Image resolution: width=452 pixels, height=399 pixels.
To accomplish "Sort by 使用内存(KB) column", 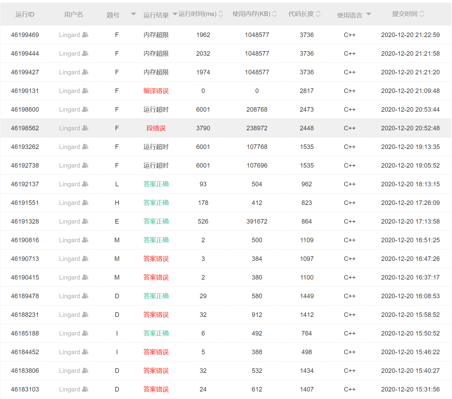I will click(x=274, y=14).
